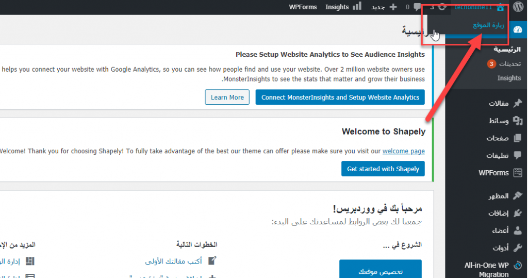Open WPForms sidebar menu
Viewport: 528px width, 278px height.
point(493,173)
